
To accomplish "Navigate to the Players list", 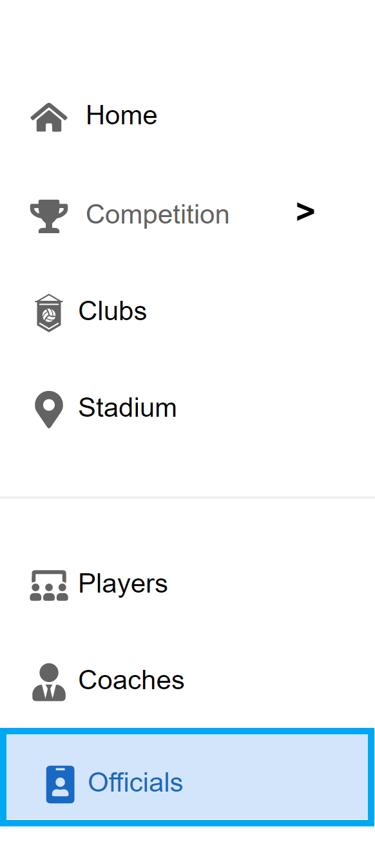I will point(187,584).
